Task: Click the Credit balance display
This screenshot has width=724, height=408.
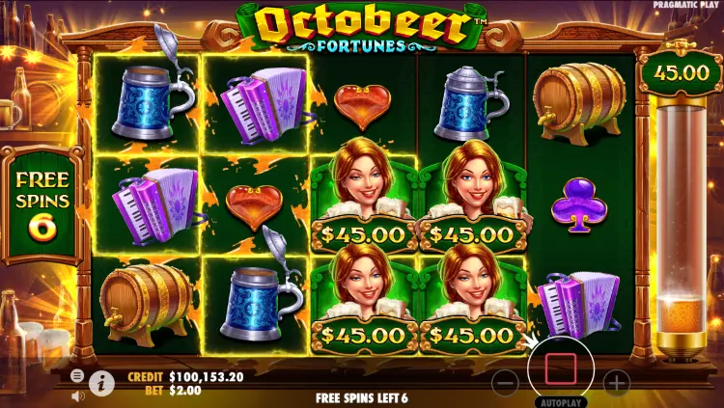Action: (x=185, y=376)
